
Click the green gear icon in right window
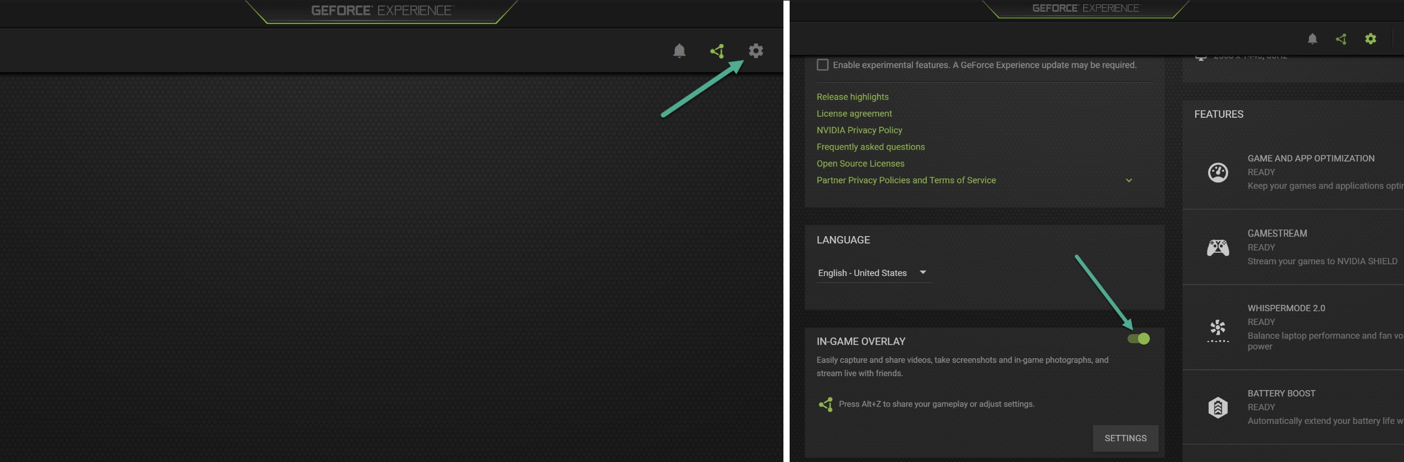click(x=1370, y=39)
